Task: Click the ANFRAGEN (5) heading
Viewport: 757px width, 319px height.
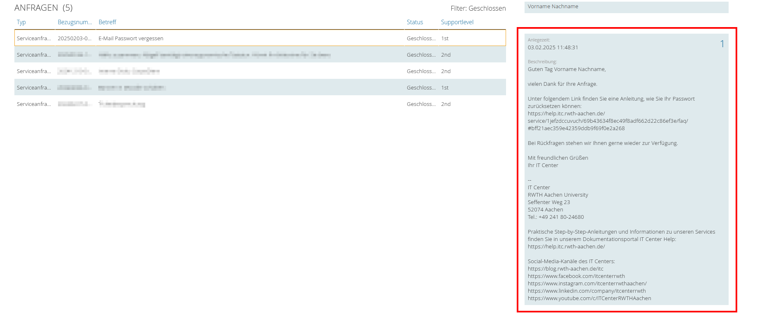Action: tap(44, 8)
